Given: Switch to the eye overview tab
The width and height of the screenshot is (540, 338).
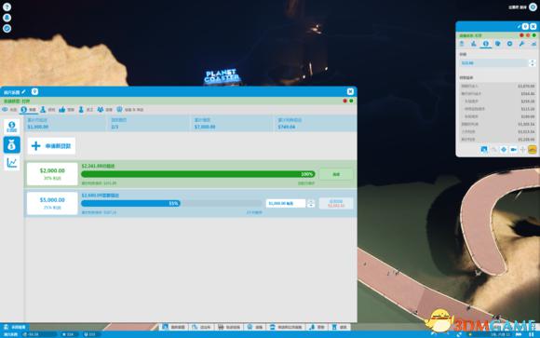Looking at the screenshot, I should pos(5,110).
